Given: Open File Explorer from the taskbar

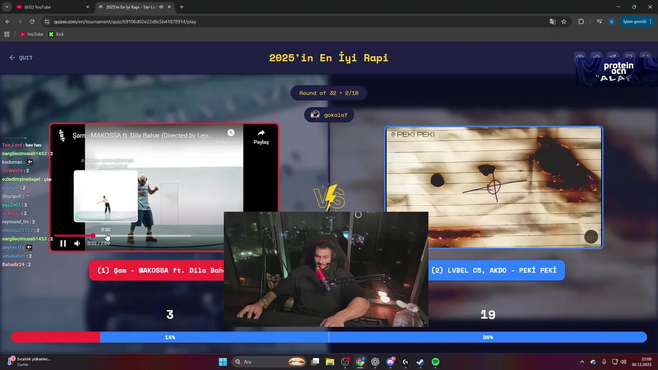Looking at the screenshot, I should (330, 362).
